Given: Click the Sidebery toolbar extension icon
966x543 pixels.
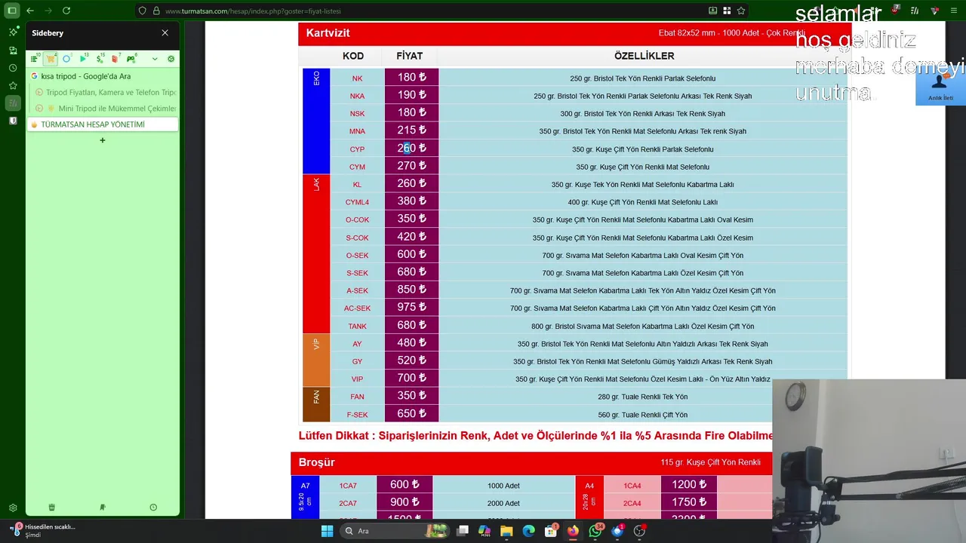Looking at the screenshot, I should 915,11.
